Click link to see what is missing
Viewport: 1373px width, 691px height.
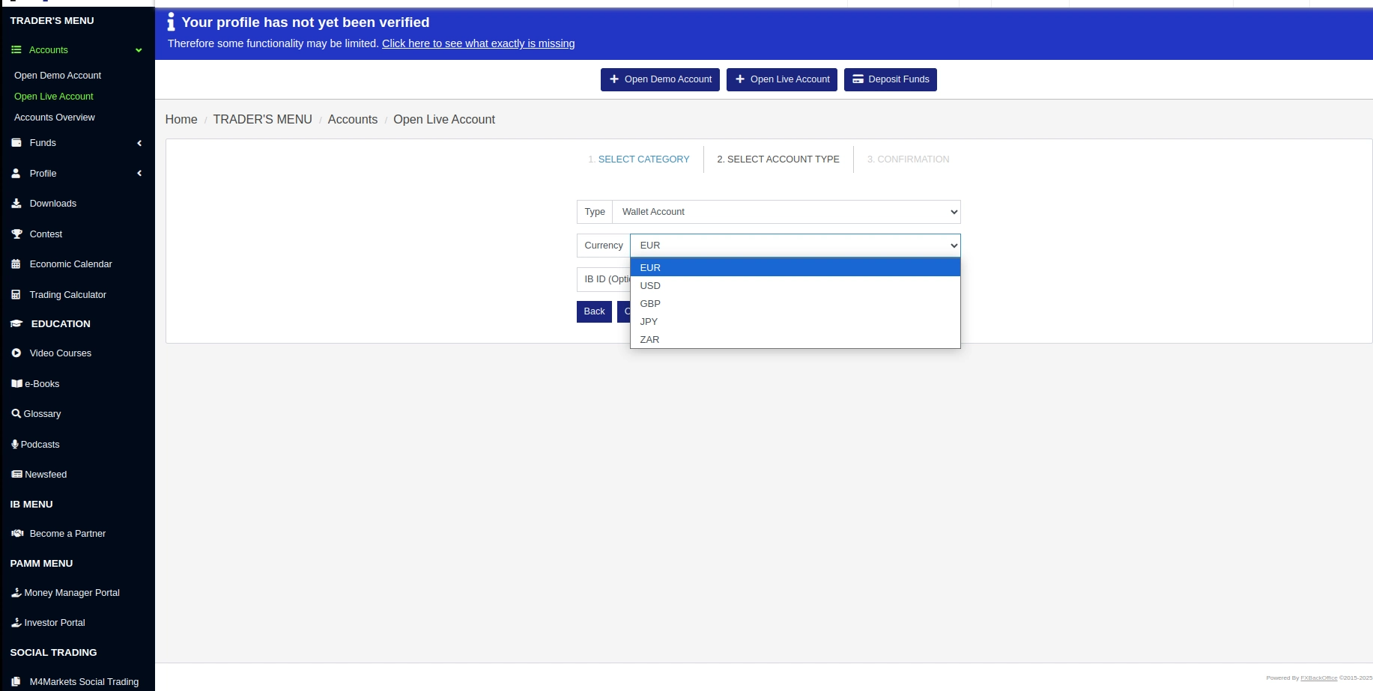[x=478, y=43]
